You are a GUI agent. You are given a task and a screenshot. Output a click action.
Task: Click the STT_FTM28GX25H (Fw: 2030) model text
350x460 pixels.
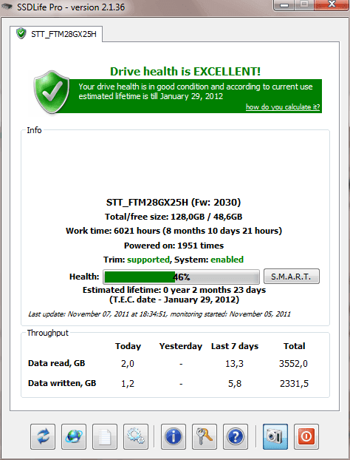pos(174,203)
